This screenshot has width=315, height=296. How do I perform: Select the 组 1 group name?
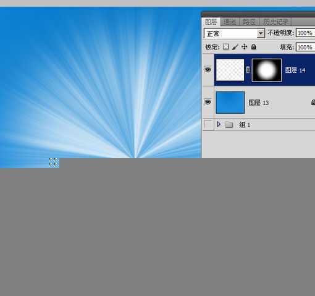pyautogui.click(x=245, y=125)
